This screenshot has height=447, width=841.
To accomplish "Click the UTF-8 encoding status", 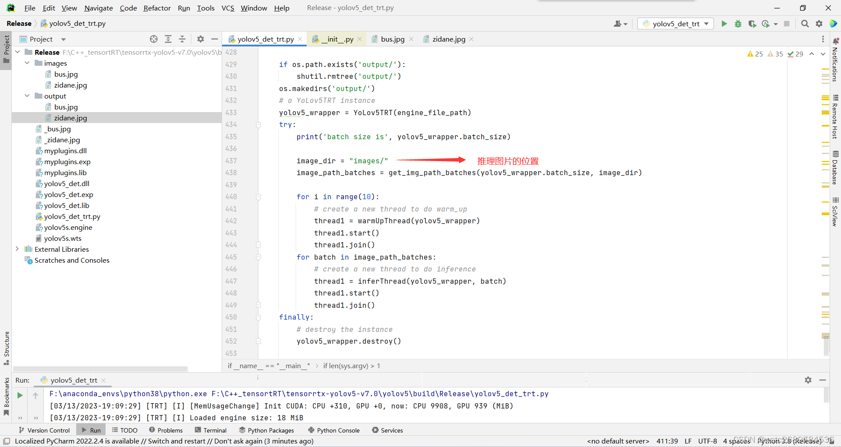I will [x=707, y=441].
